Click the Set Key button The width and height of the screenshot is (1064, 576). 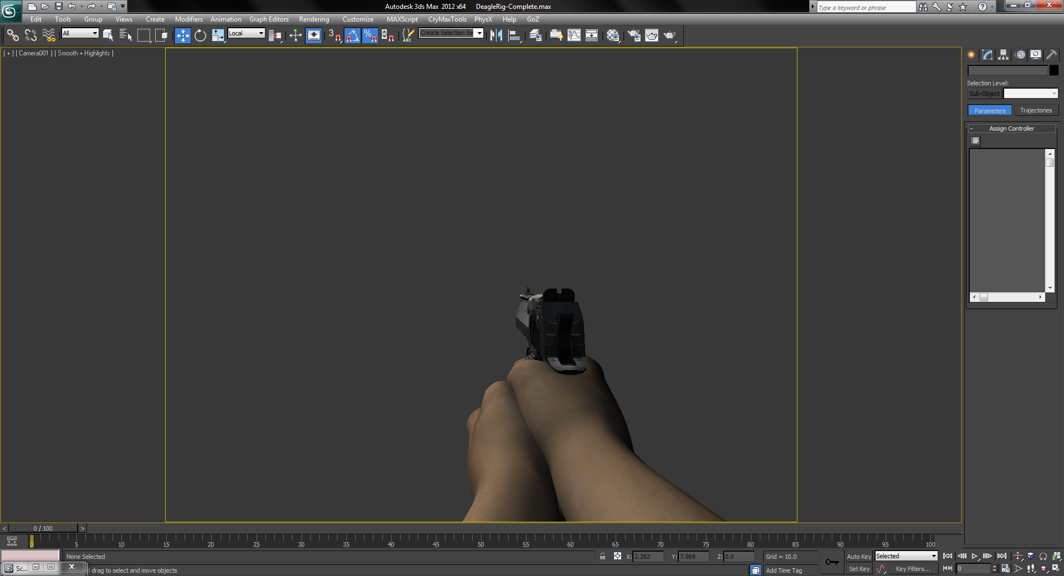coord(859,569)
